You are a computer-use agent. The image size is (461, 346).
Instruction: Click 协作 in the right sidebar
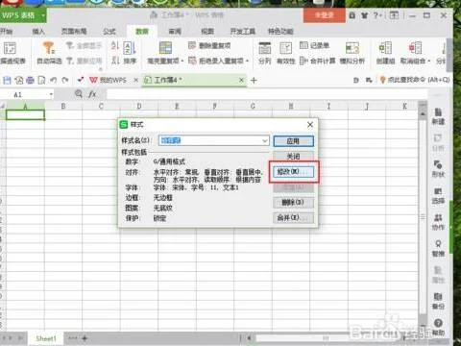coord(438,223)
